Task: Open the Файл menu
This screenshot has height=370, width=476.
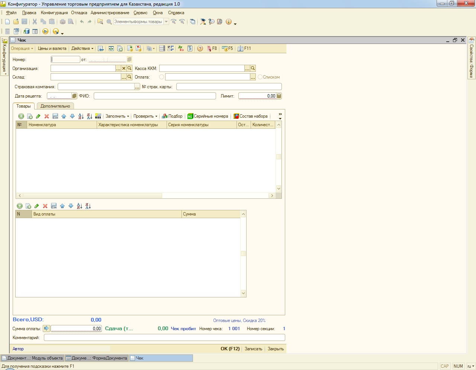Action: pos(11,13)
